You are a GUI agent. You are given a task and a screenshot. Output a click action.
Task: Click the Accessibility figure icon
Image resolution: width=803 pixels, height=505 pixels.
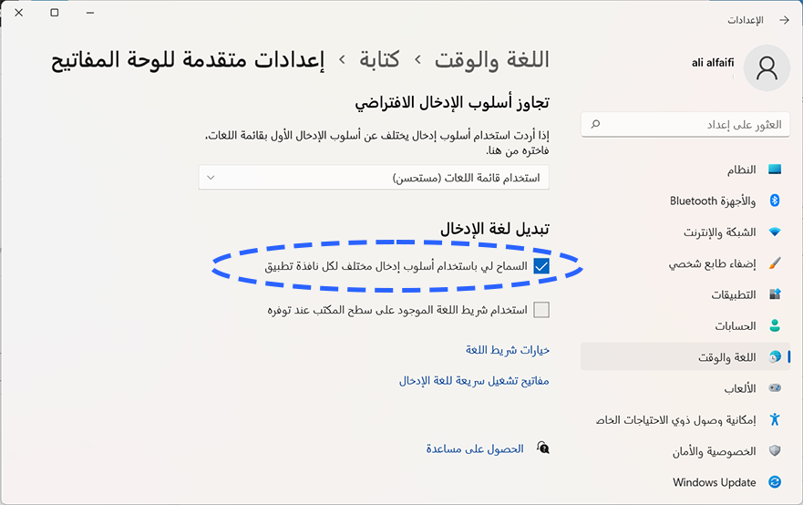pyautogui.click(x=775, y=419)
